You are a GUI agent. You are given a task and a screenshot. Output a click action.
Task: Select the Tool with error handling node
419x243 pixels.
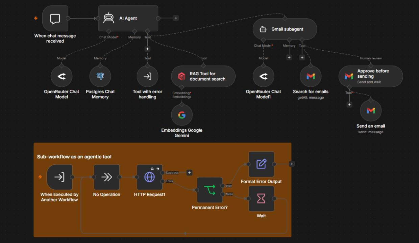pos(147,76)
